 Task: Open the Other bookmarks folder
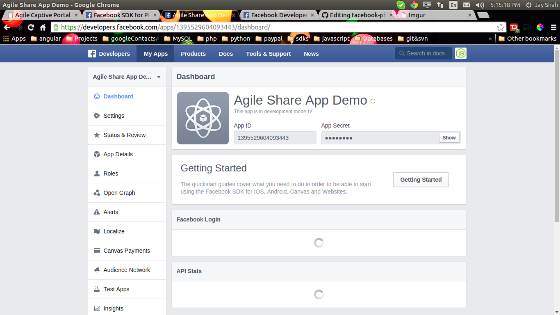tap(528, 39)
